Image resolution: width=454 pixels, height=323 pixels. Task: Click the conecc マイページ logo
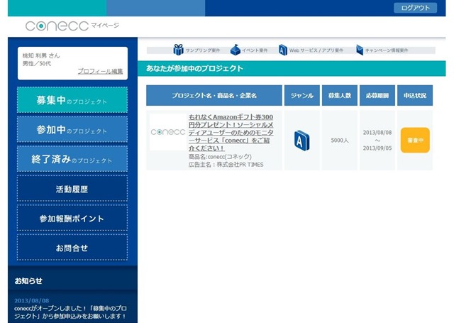(x=72, y=26)
